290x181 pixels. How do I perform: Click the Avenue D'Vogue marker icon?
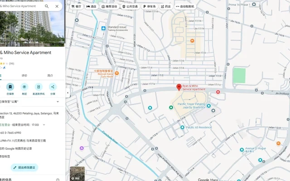point(242,150)
